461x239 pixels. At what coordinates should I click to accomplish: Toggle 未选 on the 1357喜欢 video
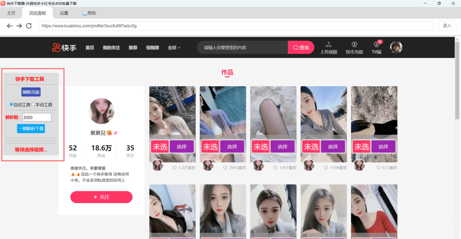[x=261, y=146]
